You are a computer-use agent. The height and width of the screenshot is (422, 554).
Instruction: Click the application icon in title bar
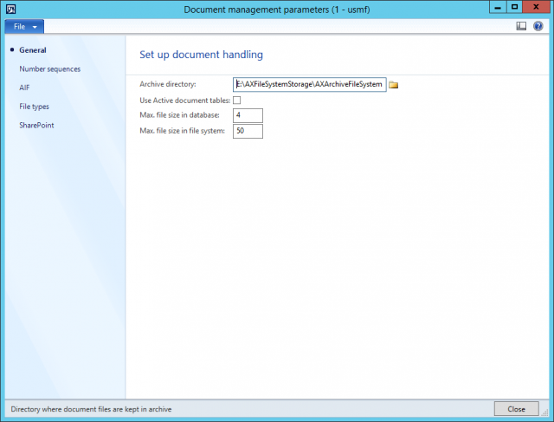11,10
